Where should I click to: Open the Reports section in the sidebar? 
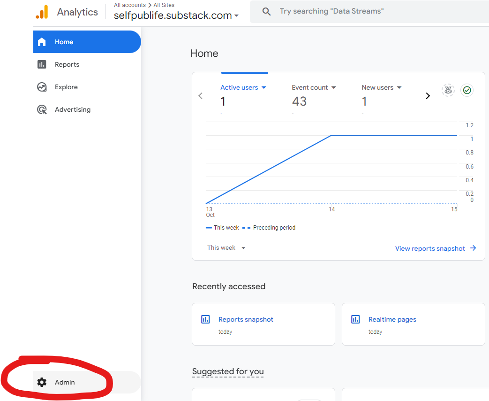67,64
